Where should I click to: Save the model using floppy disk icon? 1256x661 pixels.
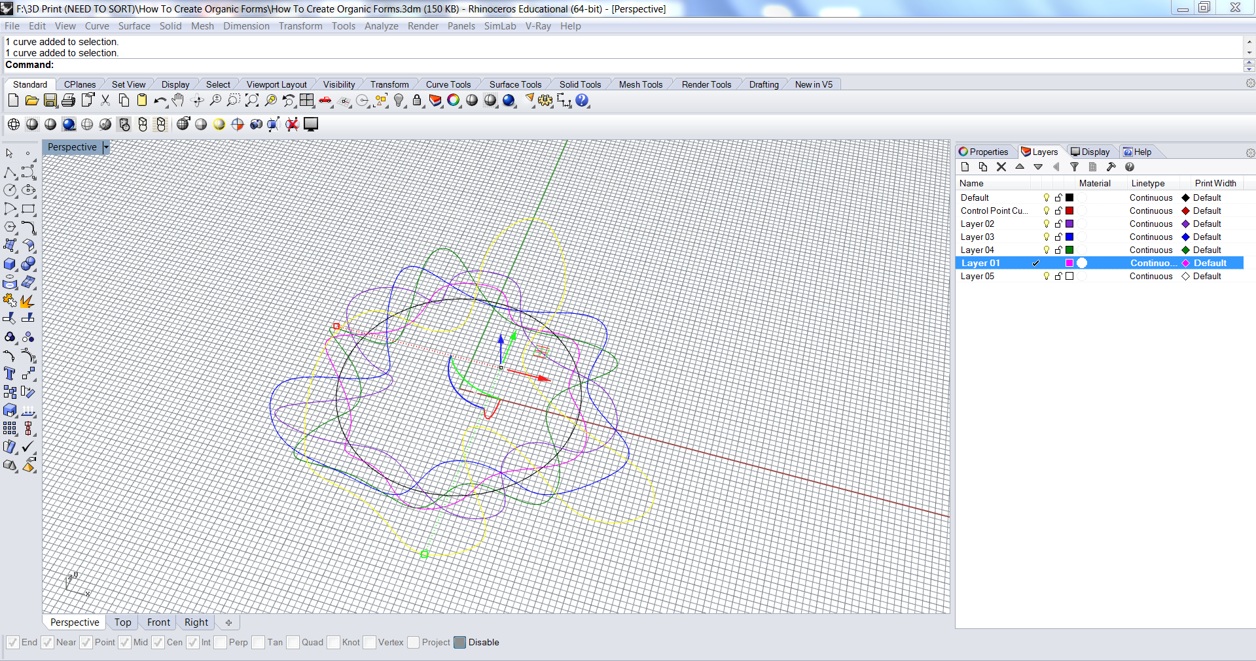[50, 100]
